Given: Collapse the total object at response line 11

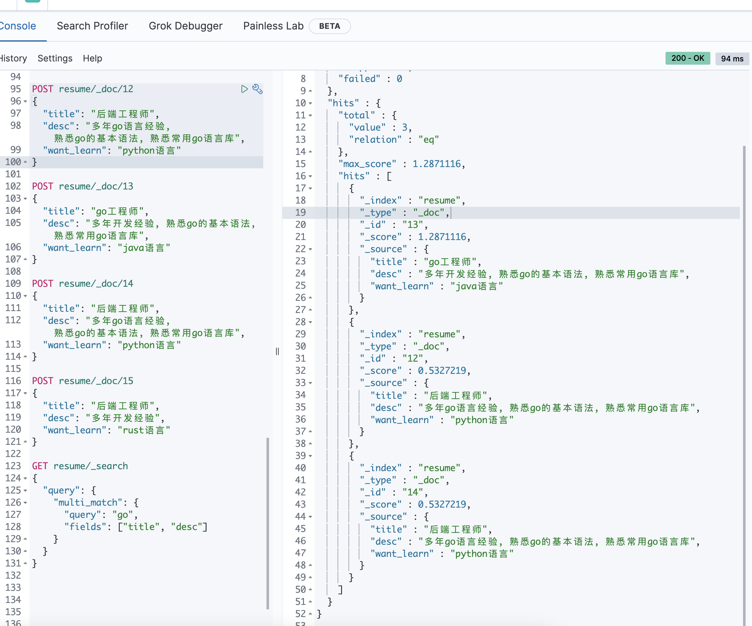Looking at the screenshot, I should point(310,116).
